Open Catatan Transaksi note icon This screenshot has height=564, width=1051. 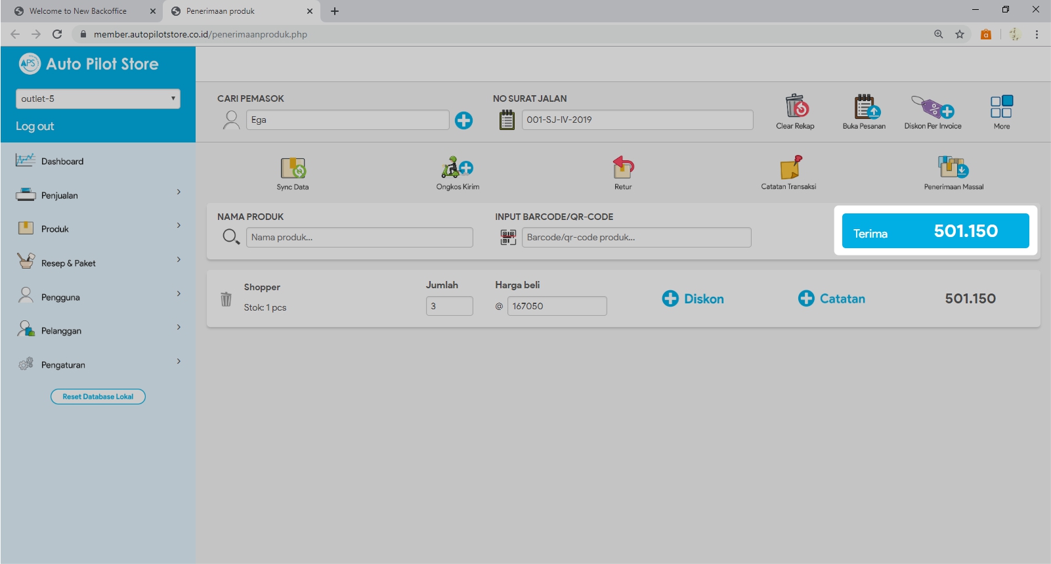coord(789,168)
